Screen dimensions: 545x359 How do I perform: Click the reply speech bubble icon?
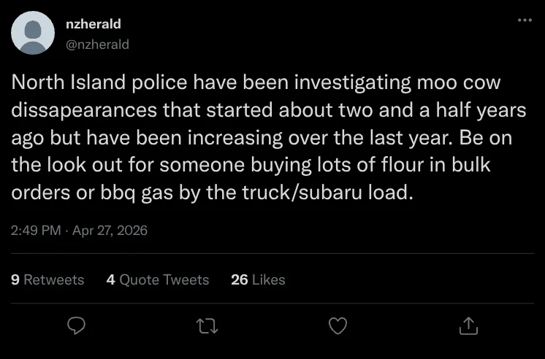tap(77, 325)
